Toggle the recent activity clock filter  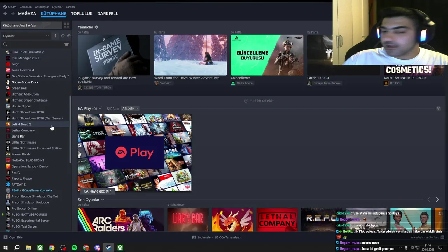[63, 36]
